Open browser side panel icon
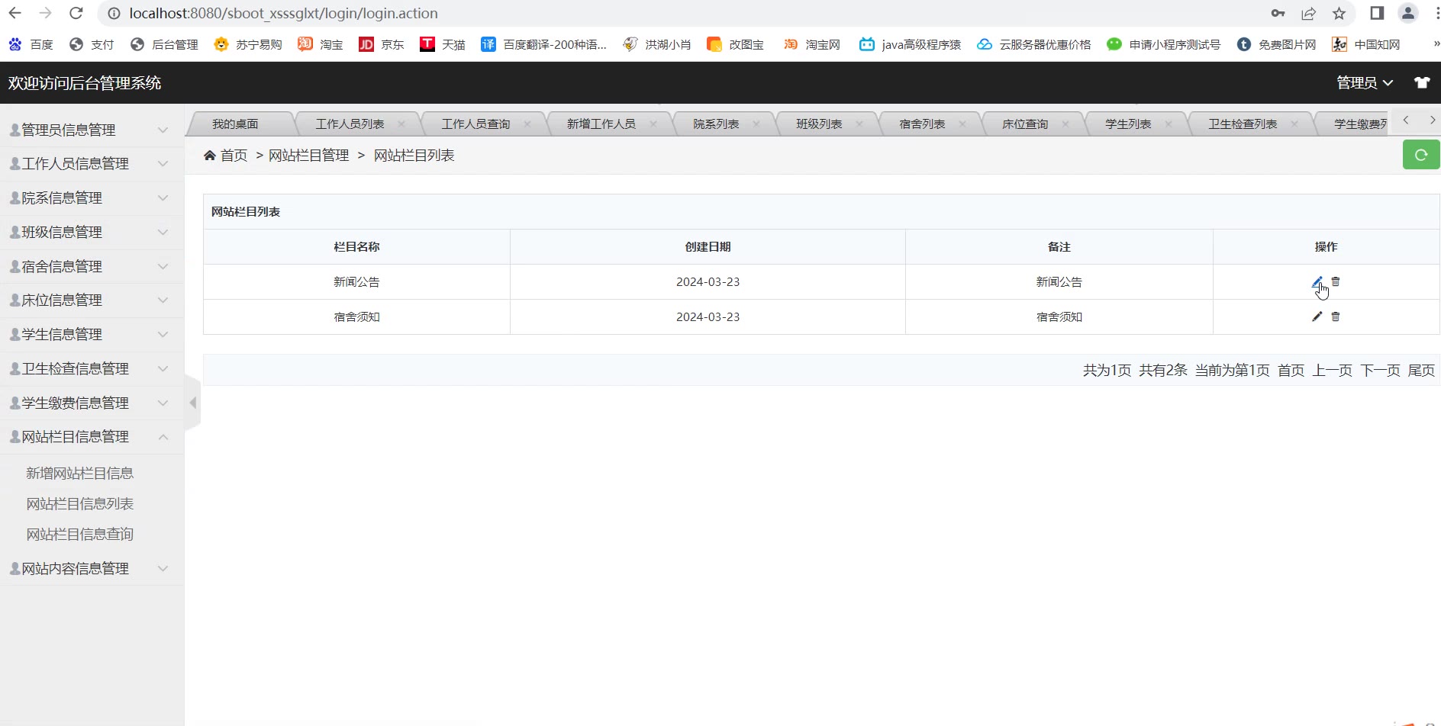The image size is (1441, 726). pos(1377,13)
